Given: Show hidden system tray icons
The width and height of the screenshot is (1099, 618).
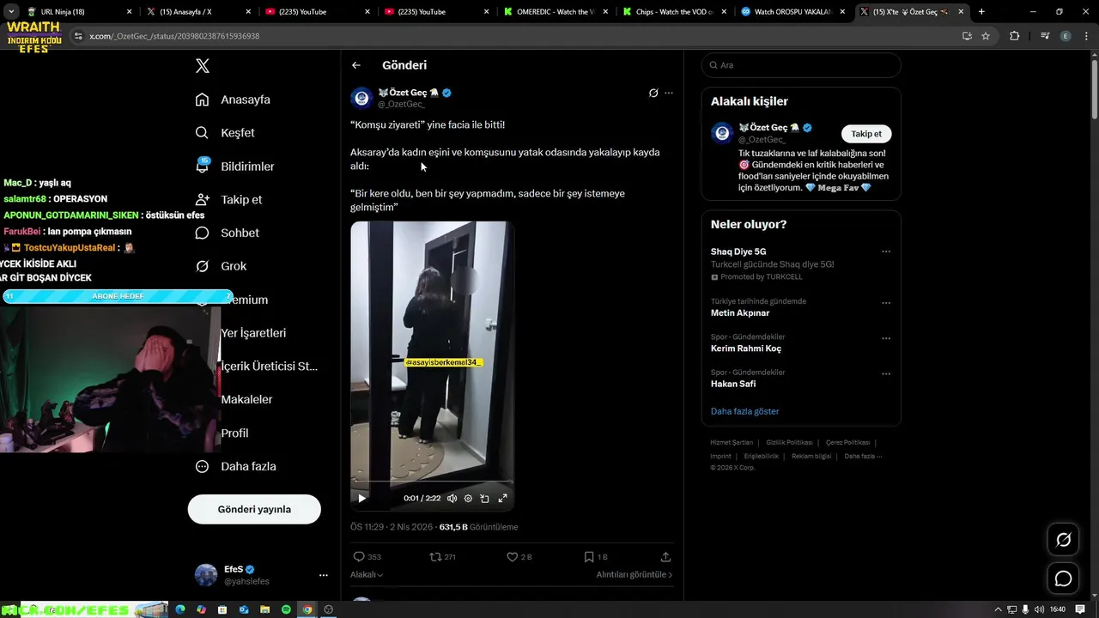Looking at the screenshot, I should pyautogui.click(x=998, y=609).
